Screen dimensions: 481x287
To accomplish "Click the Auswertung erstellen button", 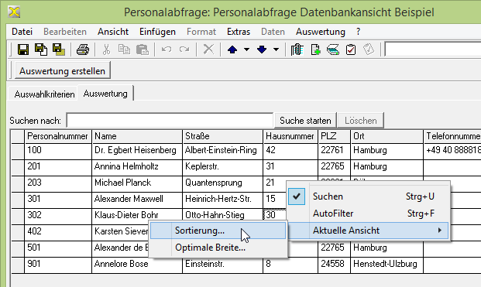I will point(62,70).
